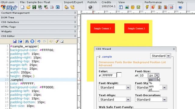
Task: Choose pt from the font-size unit list
Action: [154, 90]
